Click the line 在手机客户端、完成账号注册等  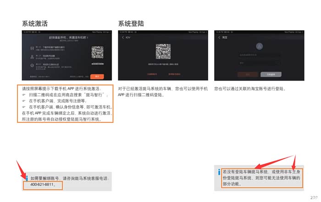(58, 101)
